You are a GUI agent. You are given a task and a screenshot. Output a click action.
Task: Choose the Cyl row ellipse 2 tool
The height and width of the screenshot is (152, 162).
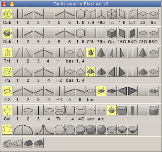click(28, 110)
